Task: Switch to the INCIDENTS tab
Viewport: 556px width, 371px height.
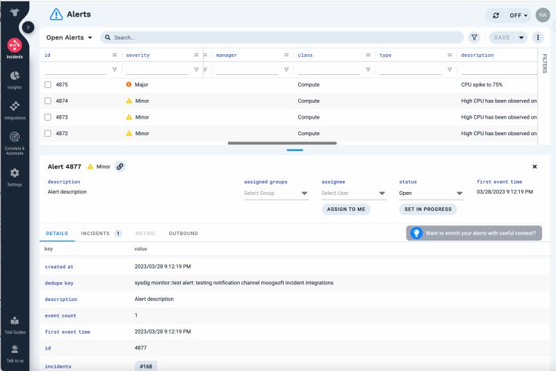Action: tap(101, 234)
